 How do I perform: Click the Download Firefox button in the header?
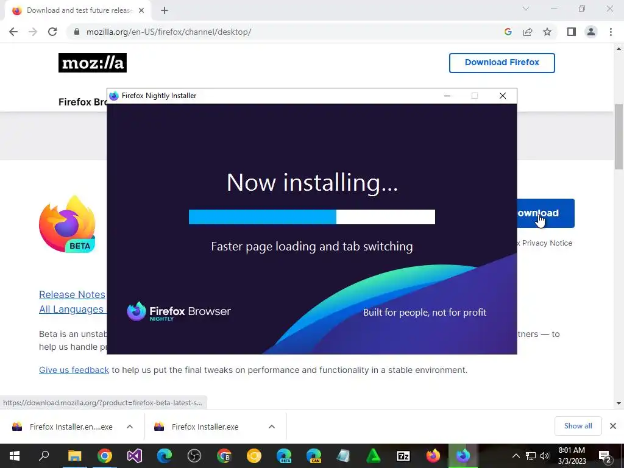[502, 63]
